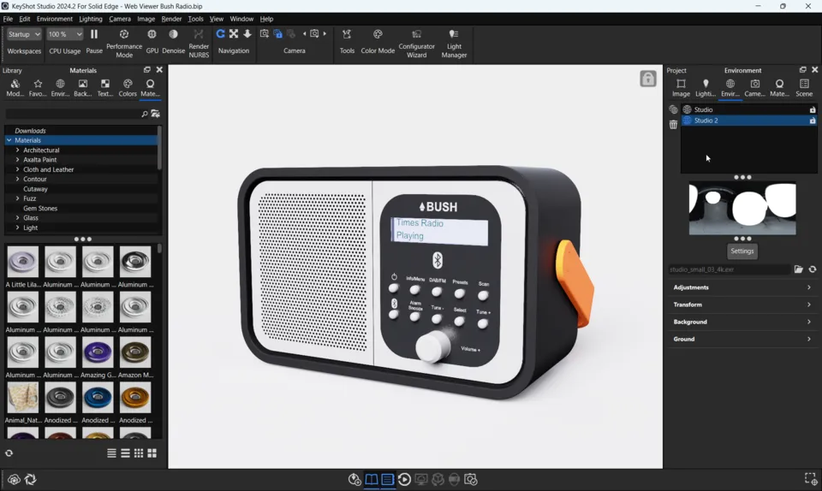Expand the Background section
Screen dimensions: 822x491
pyautogui.click(x=742, y=322)
